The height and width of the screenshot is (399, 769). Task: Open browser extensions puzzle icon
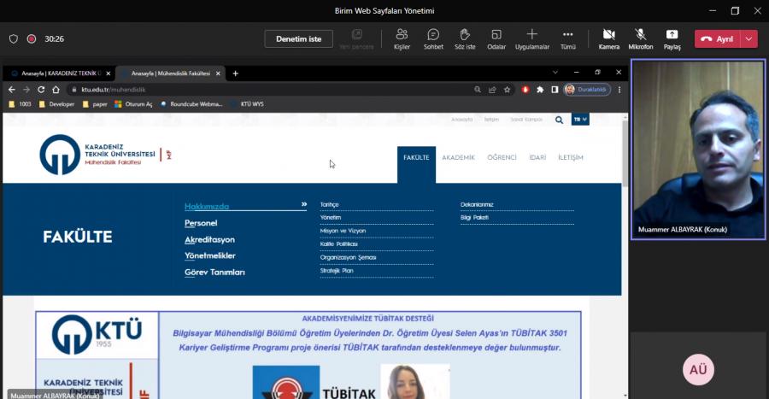pyautogui.click(x=540, y=90)
